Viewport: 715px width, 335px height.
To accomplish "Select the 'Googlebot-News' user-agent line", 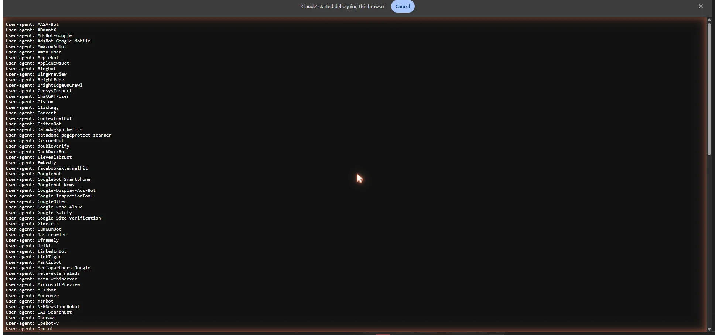I will point(40,185).
